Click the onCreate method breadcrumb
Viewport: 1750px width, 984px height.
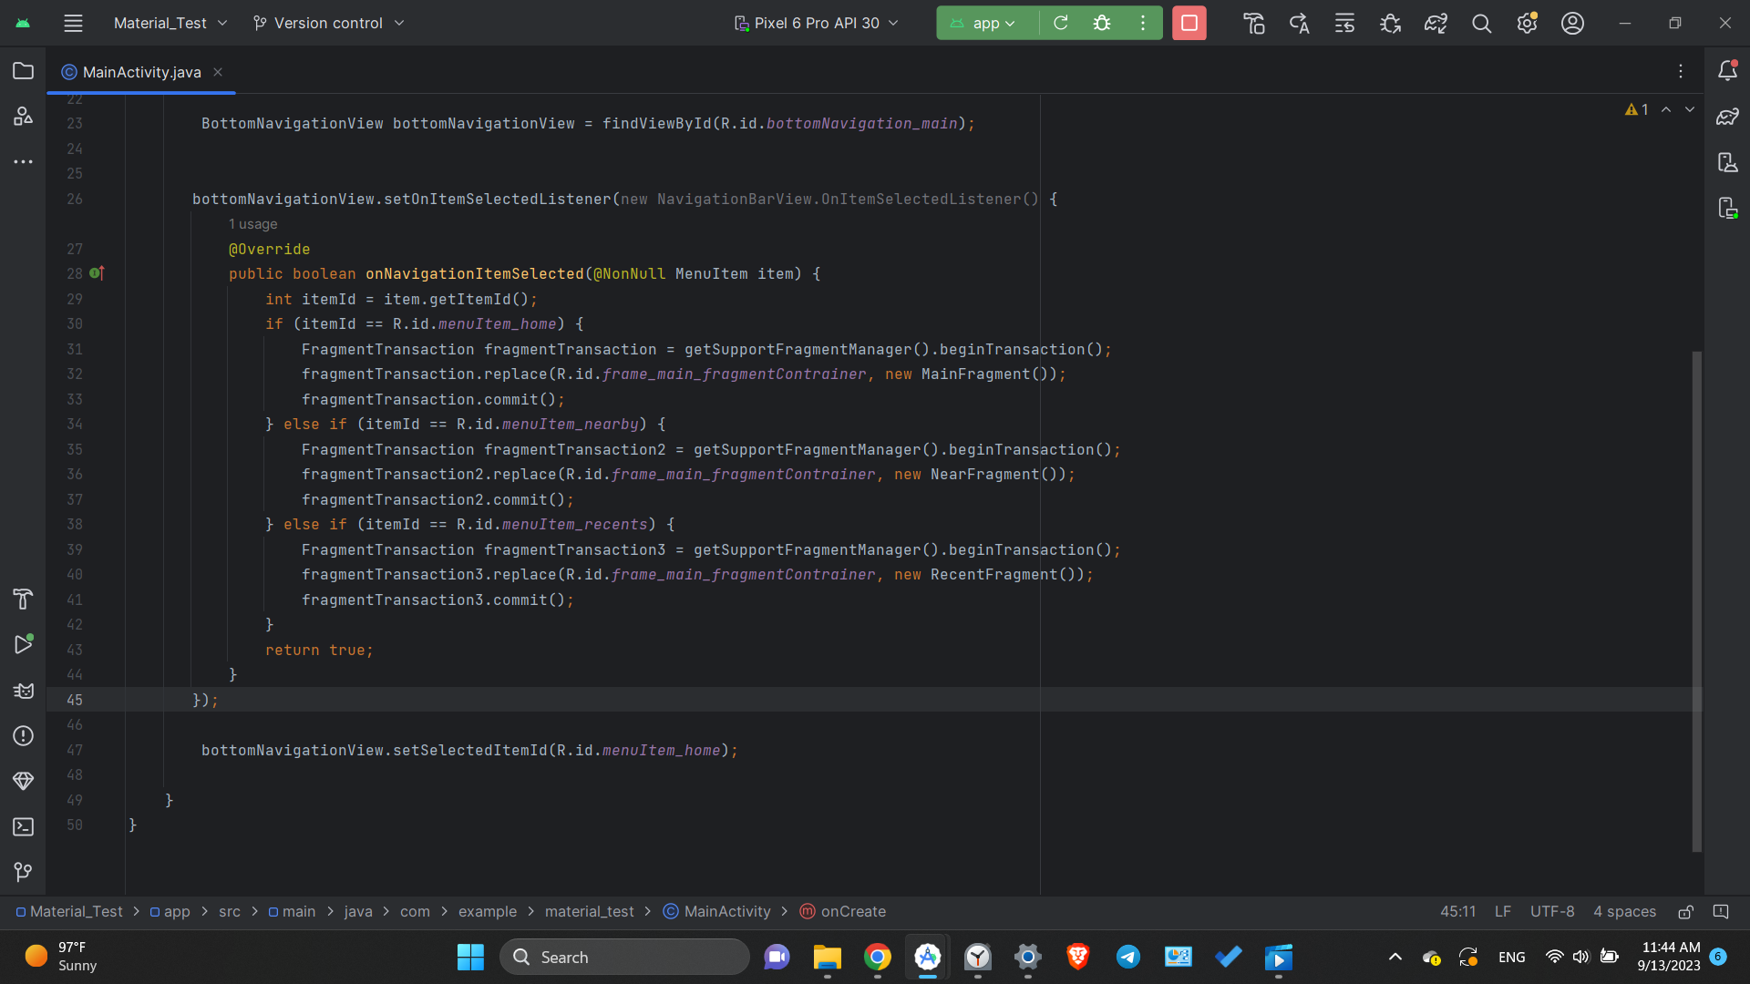[x=843, y=911]
